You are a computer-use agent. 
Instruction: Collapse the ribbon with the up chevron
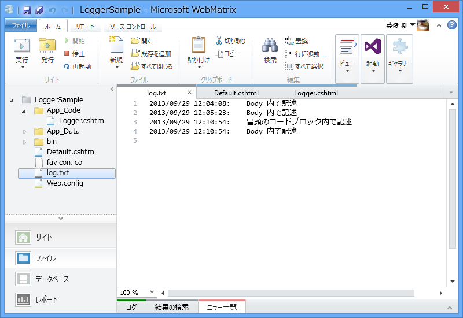coord(439,25)
